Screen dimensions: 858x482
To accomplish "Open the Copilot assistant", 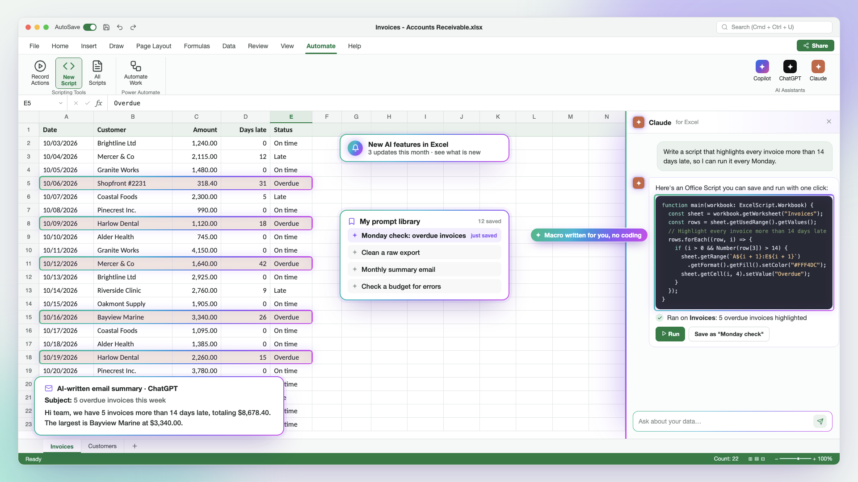I will [762, 71].
